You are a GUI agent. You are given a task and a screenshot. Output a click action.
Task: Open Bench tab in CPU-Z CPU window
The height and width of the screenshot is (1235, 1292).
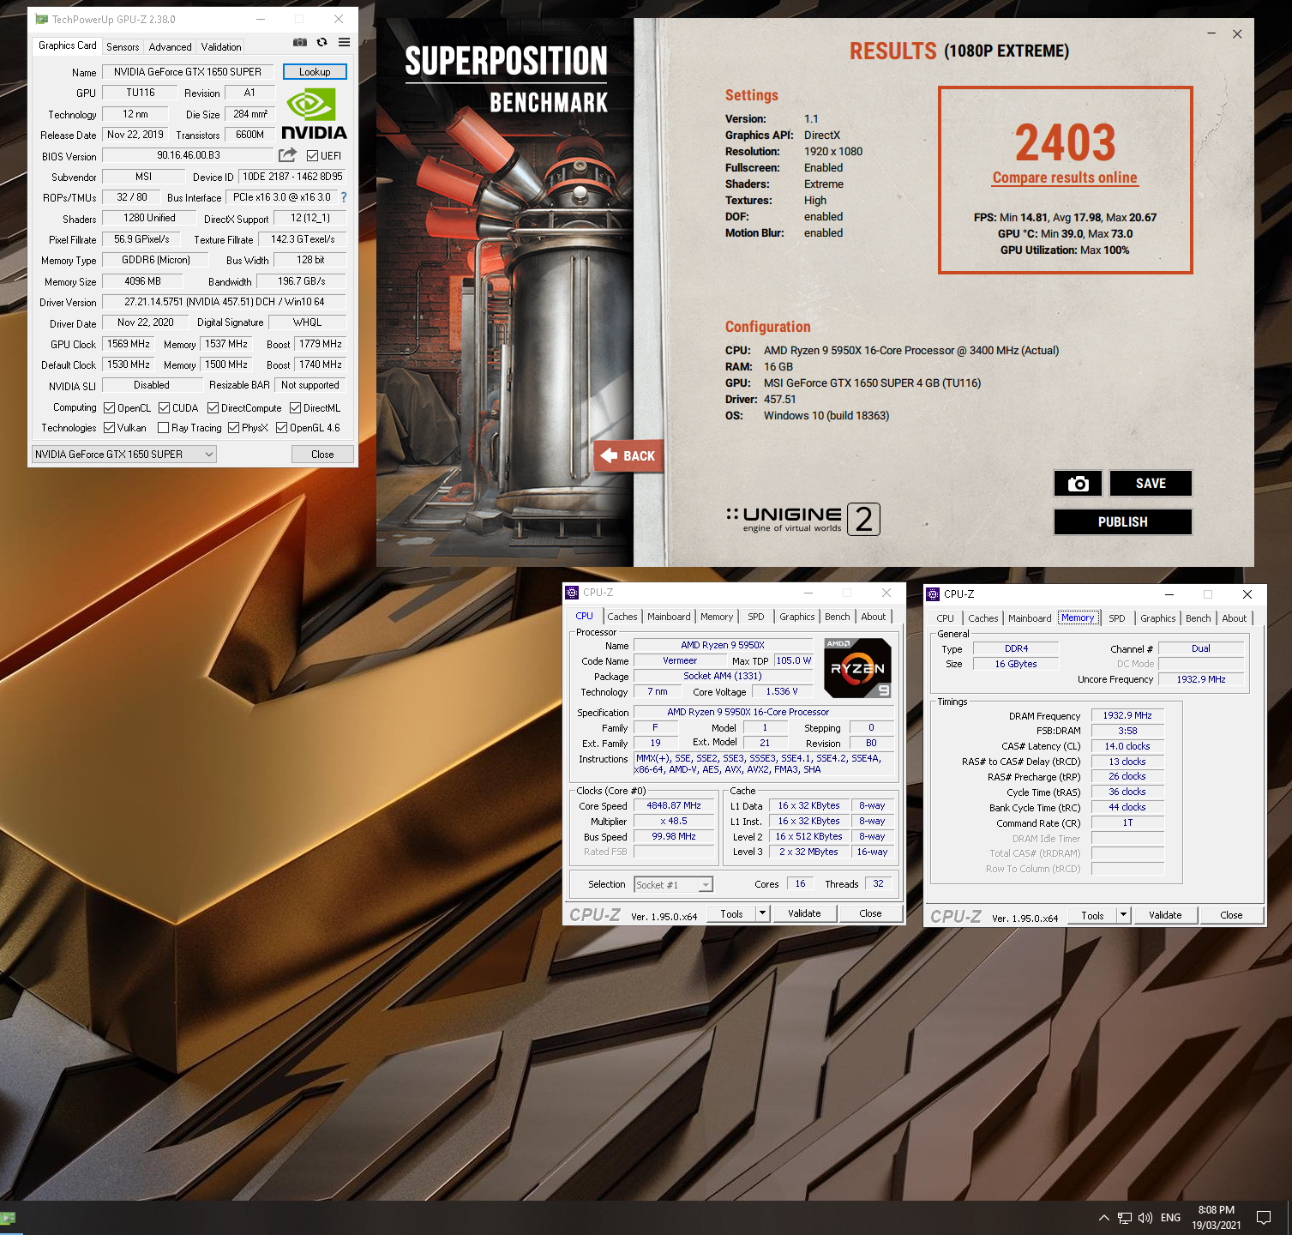click(838, 617)
